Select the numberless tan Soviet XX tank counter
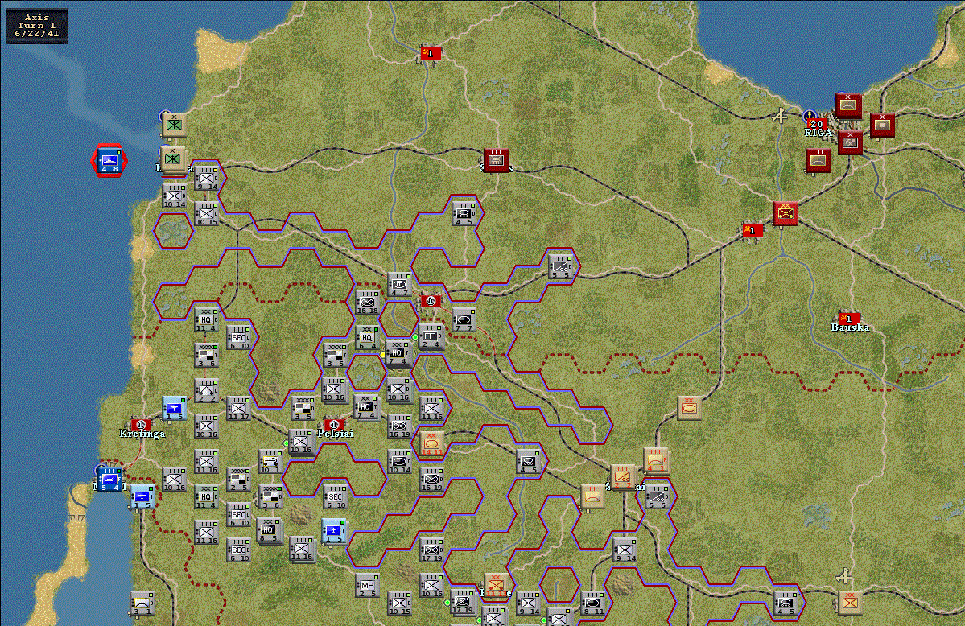965x626 pixels. [689, 407]
